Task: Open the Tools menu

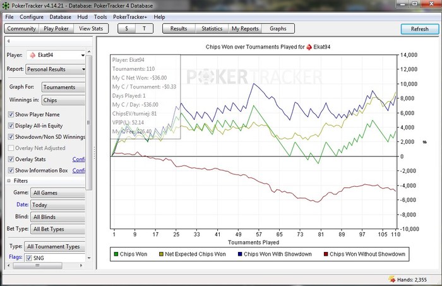Action: [x=100, y=17]
